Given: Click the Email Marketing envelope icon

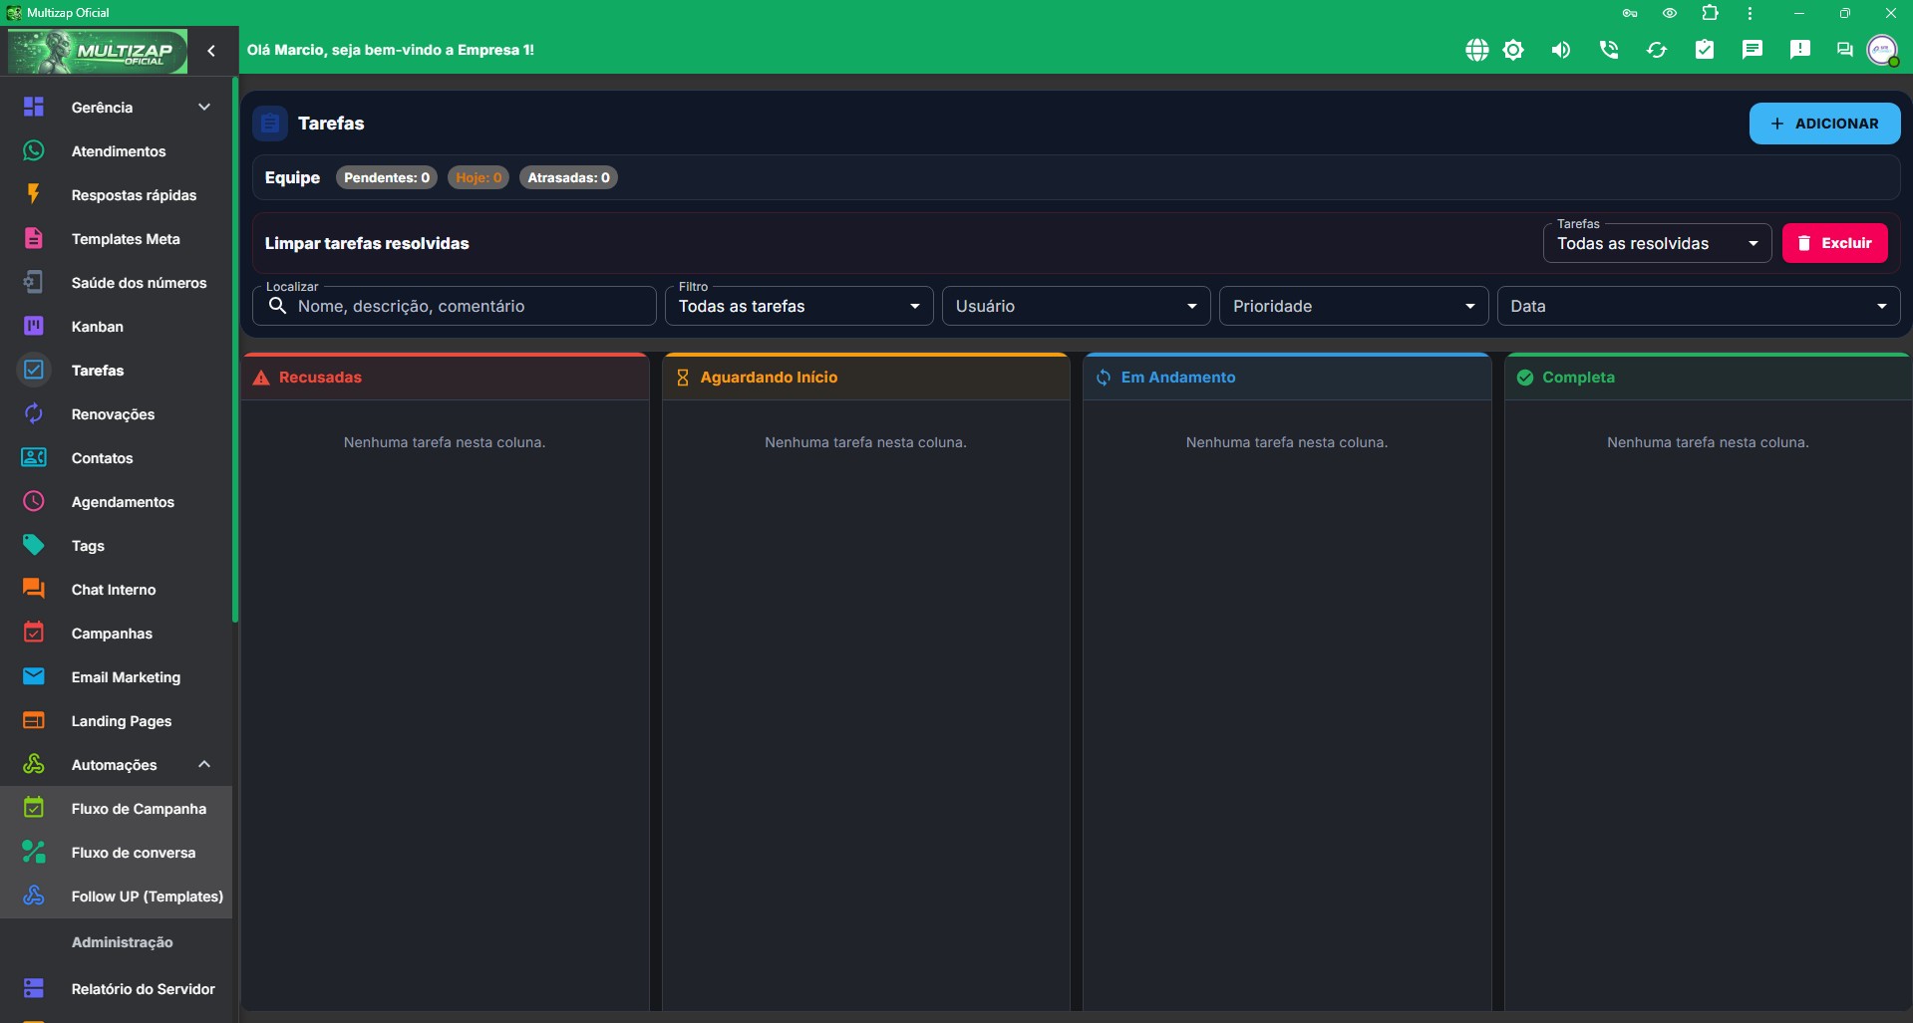Looking at the screenshot, I should [x=34, y=677].
